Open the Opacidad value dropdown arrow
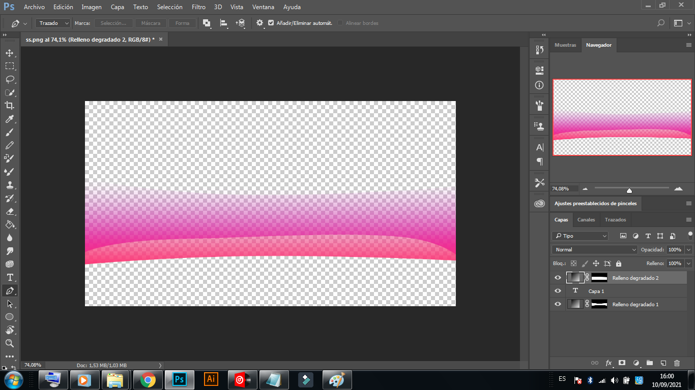This screenshot has width=695, height=390. [689, 249]
